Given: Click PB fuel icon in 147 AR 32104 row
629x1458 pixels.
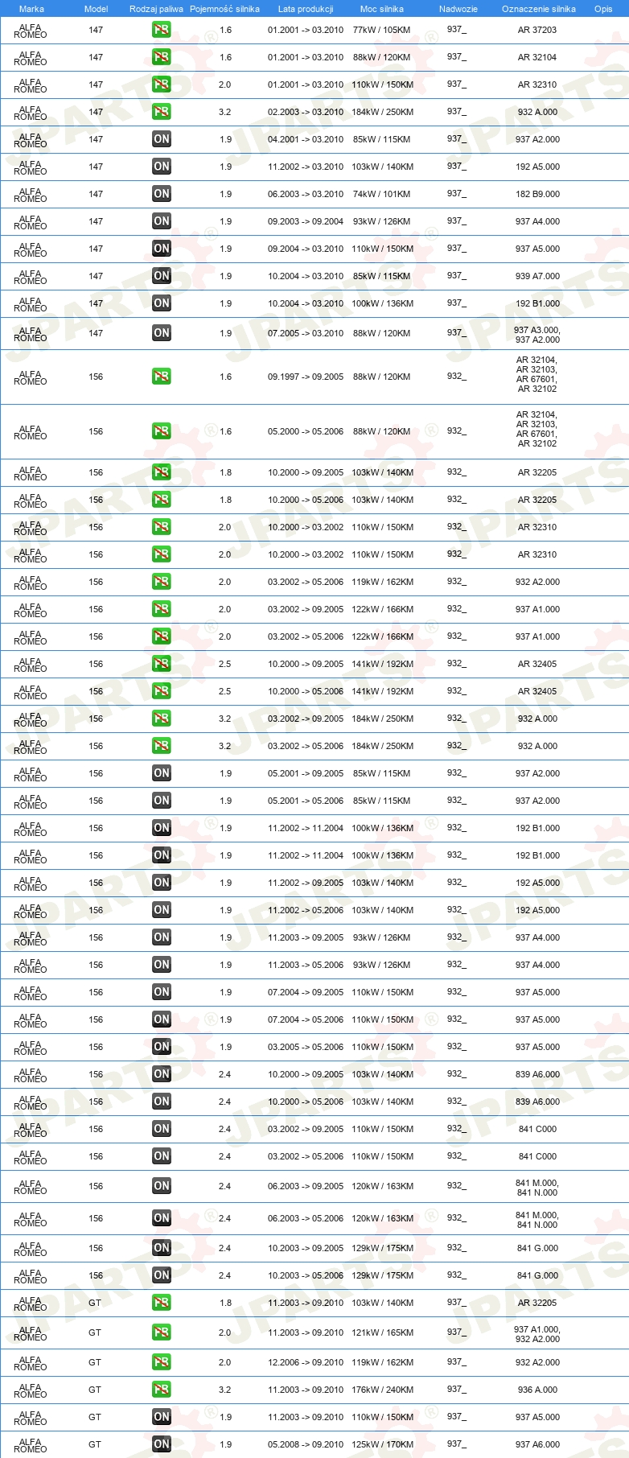Looking at the screenshot, I should (162, 57).
